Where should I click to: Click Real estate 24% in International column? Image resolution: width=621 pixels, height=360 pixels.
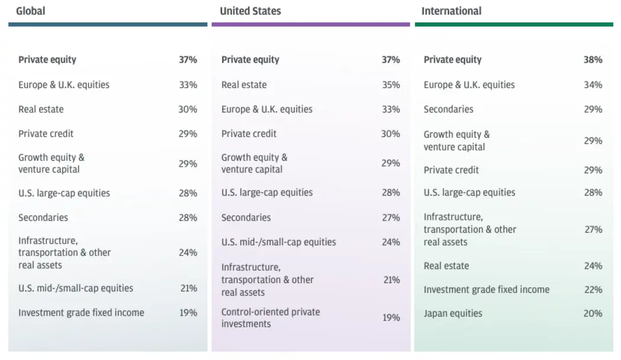click(x=513, y=266)
